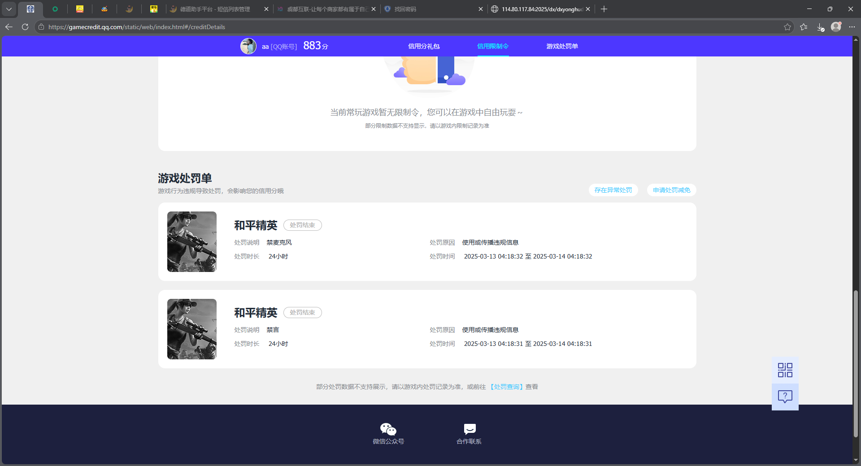861x466 pixels.
Task: Open the feedback question-mark icon
Action: click(x=784, y=396)
